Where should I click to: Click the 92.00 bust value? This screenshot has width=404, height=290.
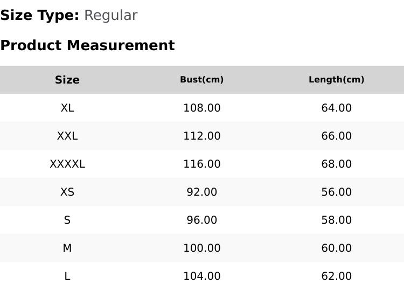coord(202,192)
